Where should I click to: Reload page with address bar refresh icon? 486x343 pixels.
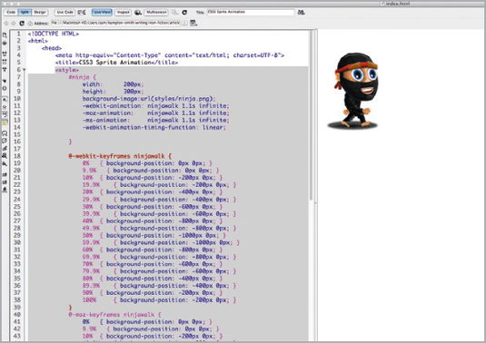[x=22, y=24]
